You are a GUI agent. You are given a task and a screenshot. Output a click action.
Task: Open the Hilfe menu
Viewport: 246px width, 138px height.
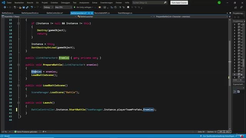(x=127, y=3)
